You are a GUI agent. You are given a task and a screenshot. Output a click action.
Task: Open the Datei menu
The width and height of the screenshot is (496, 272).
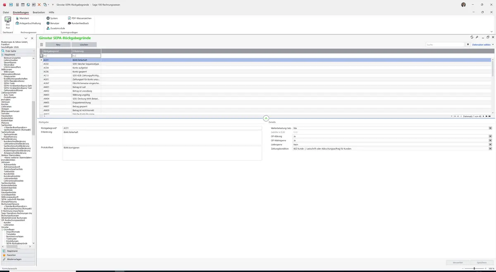pyautogui.click(x=6, y=12)
